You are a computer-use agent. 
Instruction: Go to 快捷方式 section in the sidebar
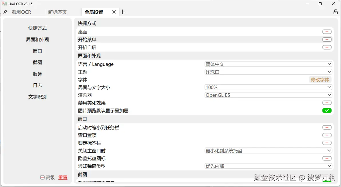point(37,28)
